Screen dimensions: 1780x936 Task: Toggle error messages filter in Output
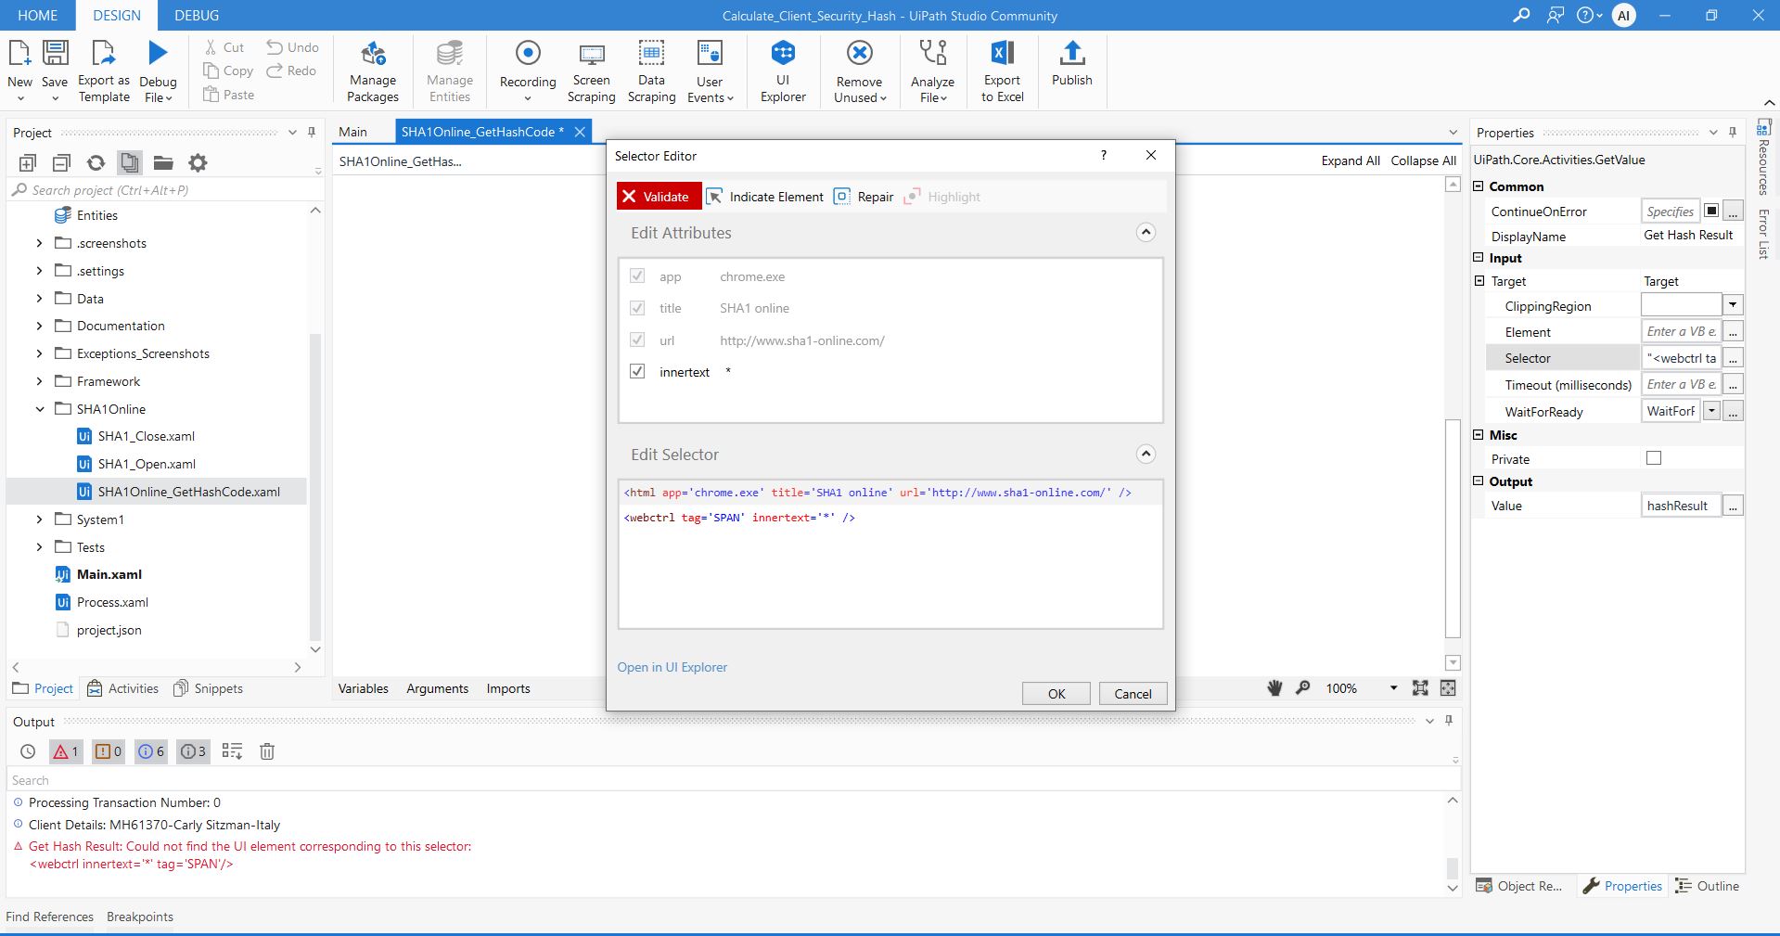(66, 751)
